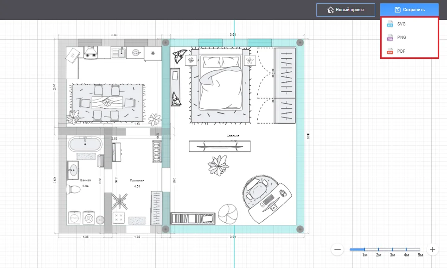Click the red PDF file-type icon
The image size is (447, 268).
390,51
